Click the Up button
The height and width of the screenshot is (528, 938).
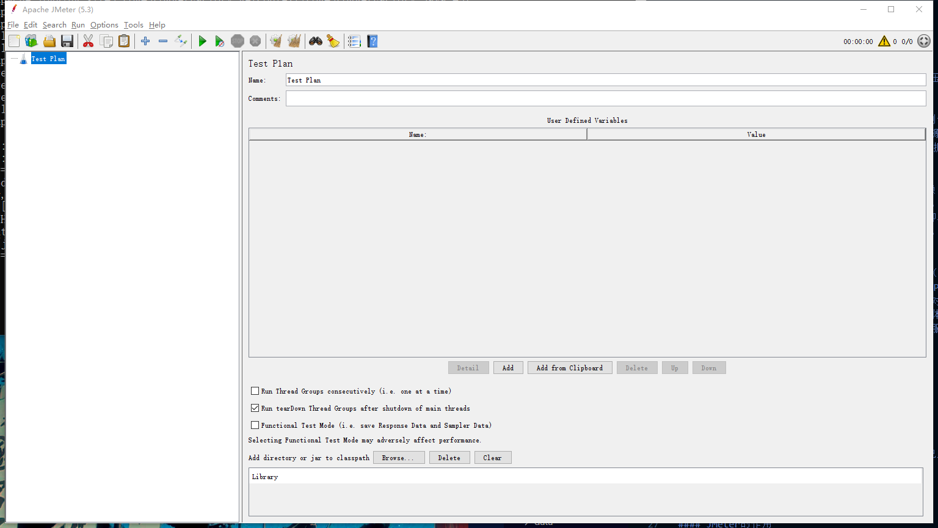[x=675, y=368]
